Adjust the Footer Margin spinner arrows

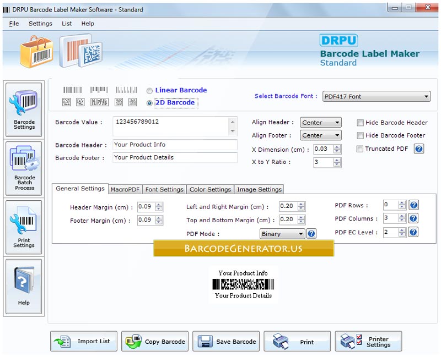159,220
